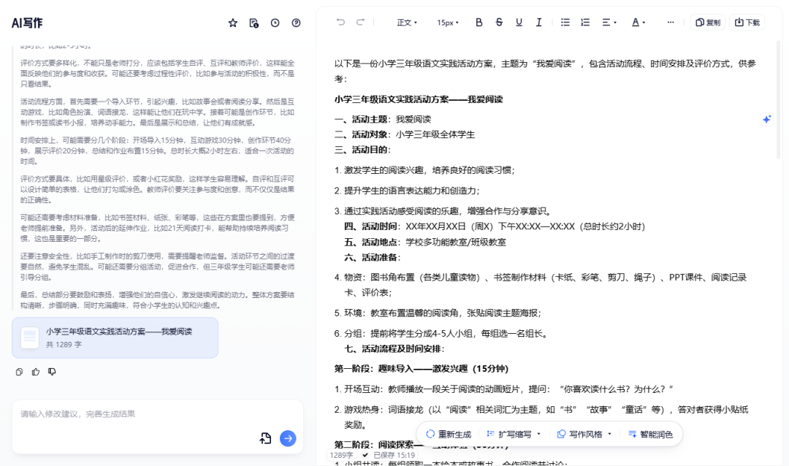Click the 下载 download button
The width and height of the screenshot is (789, 466).
(x=747, y=23)
